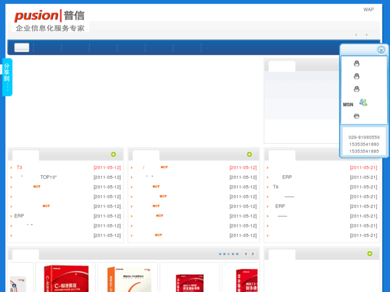
Task: Click the round gray icon below MSN
Action: tap(356, 116)
